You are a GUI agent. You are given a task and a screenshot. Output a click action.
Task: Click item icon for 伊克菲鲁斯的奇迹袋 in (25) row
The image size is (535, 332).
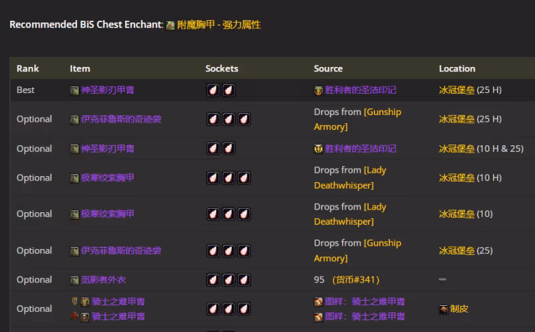[x=74, y=252]
